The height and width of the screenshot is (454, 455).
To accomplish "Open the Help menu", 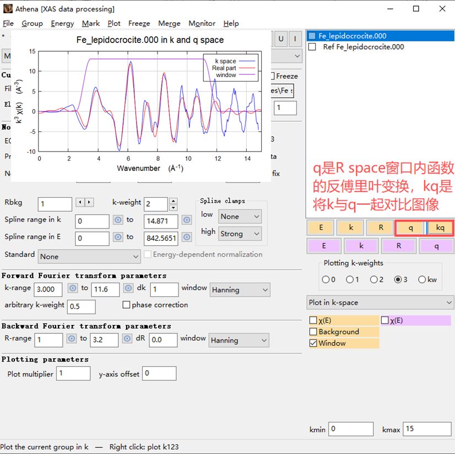I will (231, 23).
